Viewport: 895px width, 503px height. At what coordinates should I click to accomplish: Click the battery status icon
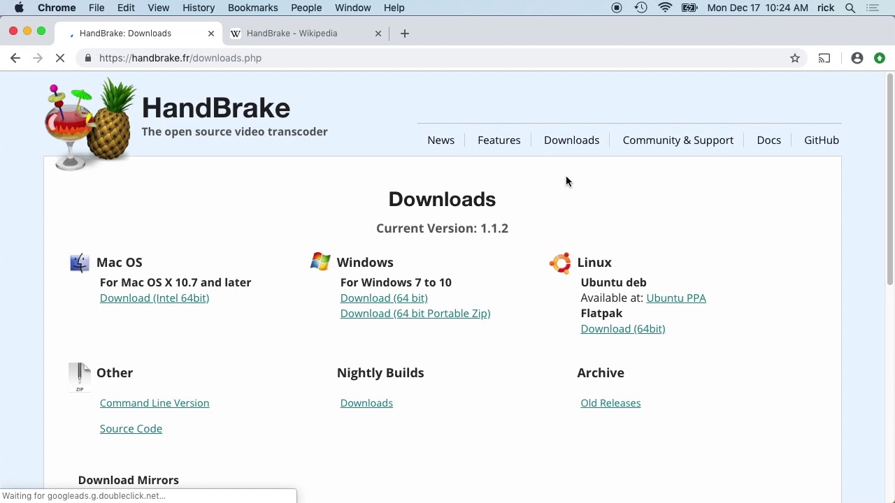[x=690, y=8]
